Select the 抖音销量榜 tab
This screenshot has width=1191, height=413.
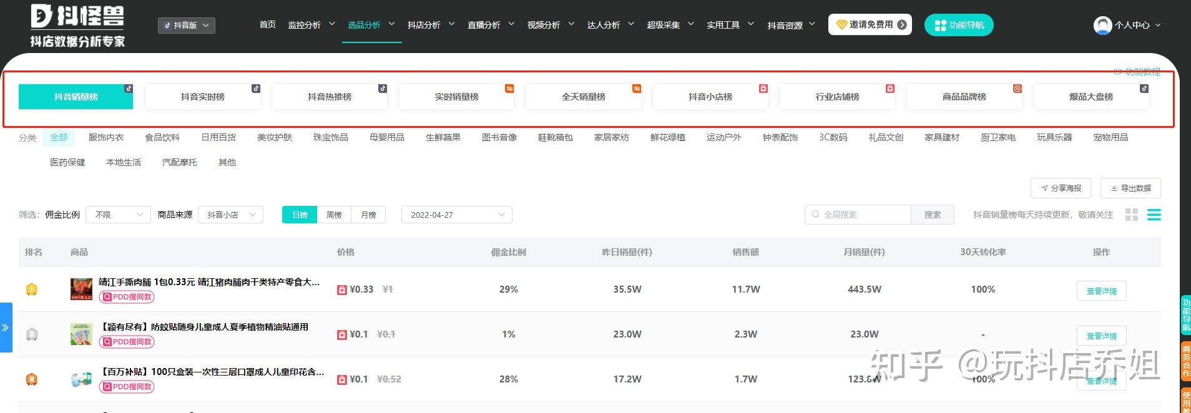click(76, 97)
